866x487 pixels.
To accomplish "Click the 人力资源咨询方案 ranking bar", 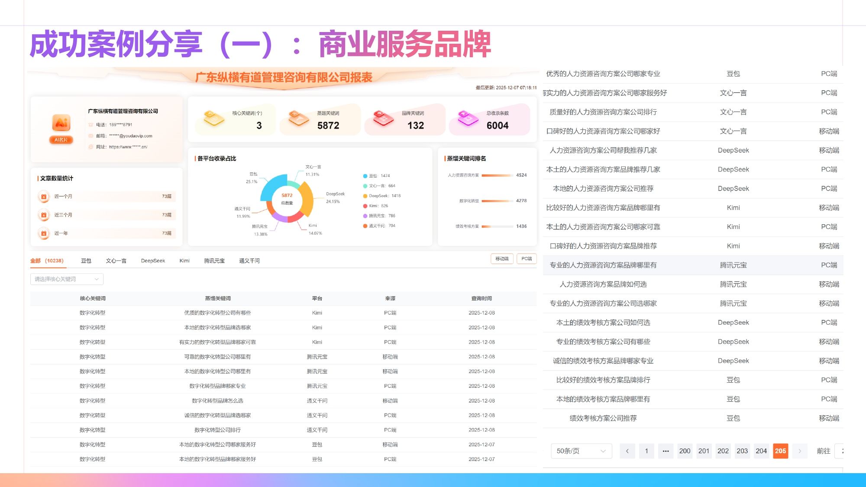I will coord(497,175).
